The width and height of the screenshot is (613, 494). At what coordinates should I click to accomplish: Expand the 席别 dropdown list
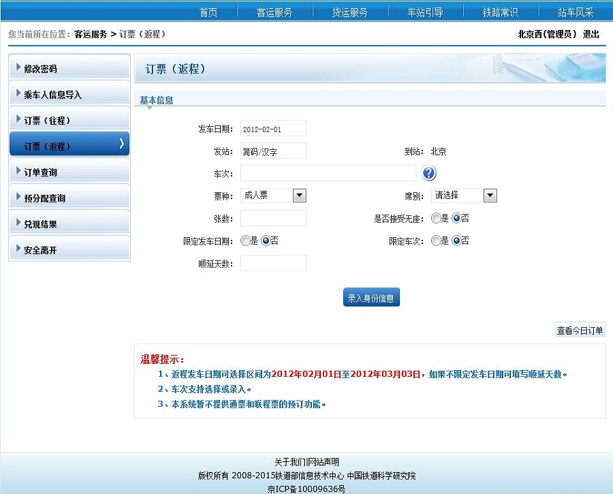click(490, 196)
